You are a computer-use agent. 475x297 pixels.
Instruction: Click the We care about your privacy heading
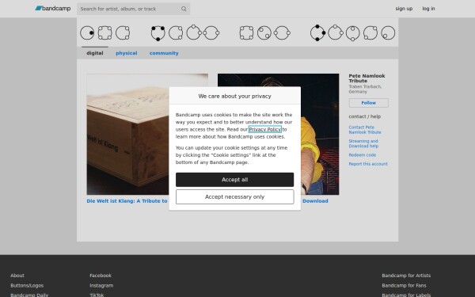(x=234, y=96)
